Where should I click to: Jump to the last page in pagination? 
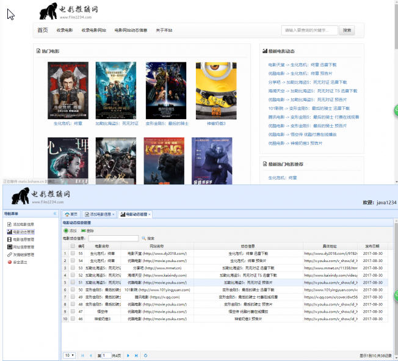click(x=136, y=355)
